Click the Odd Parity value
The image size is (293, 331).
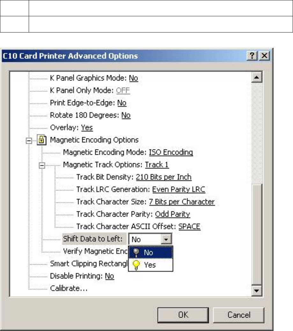coord(172,214)
